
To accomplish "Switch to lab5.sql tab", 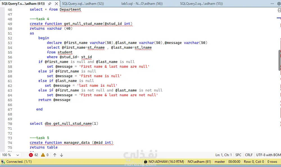I will click(x=142, y=4).
